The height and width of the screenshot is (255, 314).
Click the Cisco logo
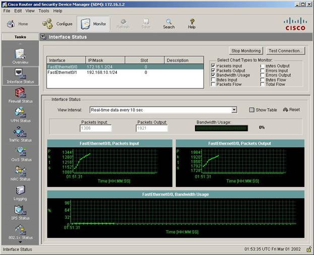[x=295, y=24]
